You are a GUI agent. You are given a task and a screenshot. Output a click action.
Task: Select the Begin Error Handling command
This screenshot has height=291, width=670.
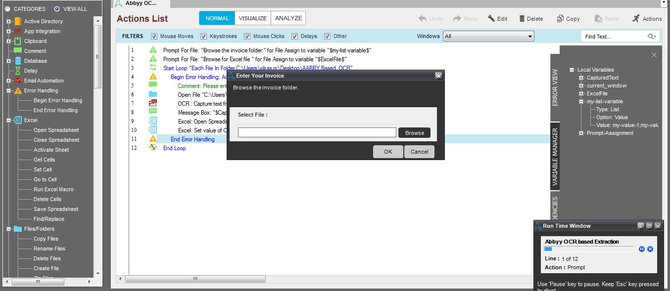point(57,100)
